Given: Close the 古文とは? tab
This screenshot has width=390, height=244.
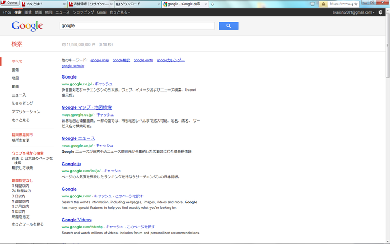Looking at the screenshot, I should [x=64, y=4].
